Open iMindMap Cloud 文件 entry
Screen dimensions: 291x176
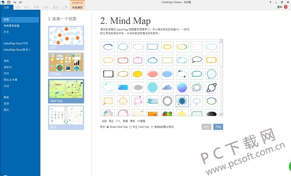16,43
